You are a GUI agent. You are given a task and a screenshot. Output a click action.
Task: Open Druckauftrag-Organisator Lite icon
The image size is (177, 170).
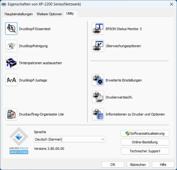(11, 114)
